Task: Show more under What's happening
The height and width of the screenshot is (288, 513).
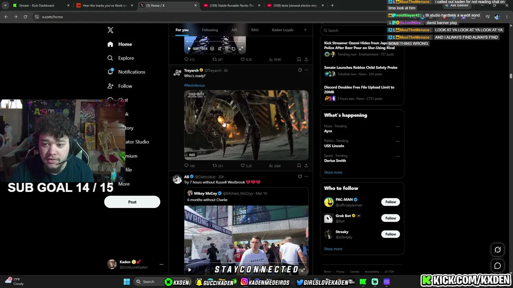Action: pos(333,172)
